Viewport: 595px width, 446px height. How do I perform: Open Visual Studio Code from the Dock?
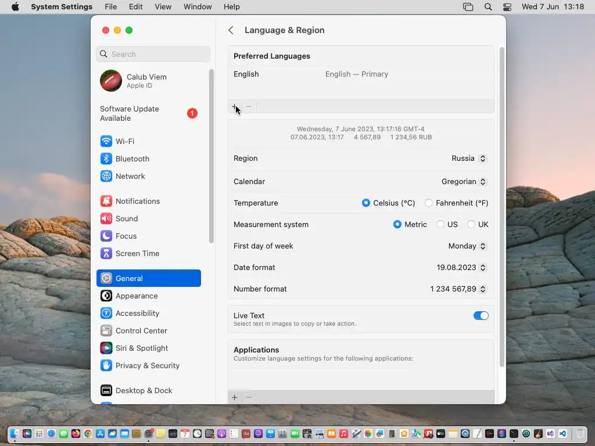(x=562, y=433)
